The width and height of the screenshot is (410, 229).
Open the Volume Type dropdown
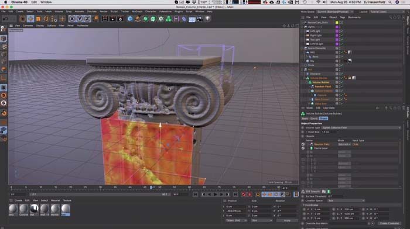coord(361,128)
